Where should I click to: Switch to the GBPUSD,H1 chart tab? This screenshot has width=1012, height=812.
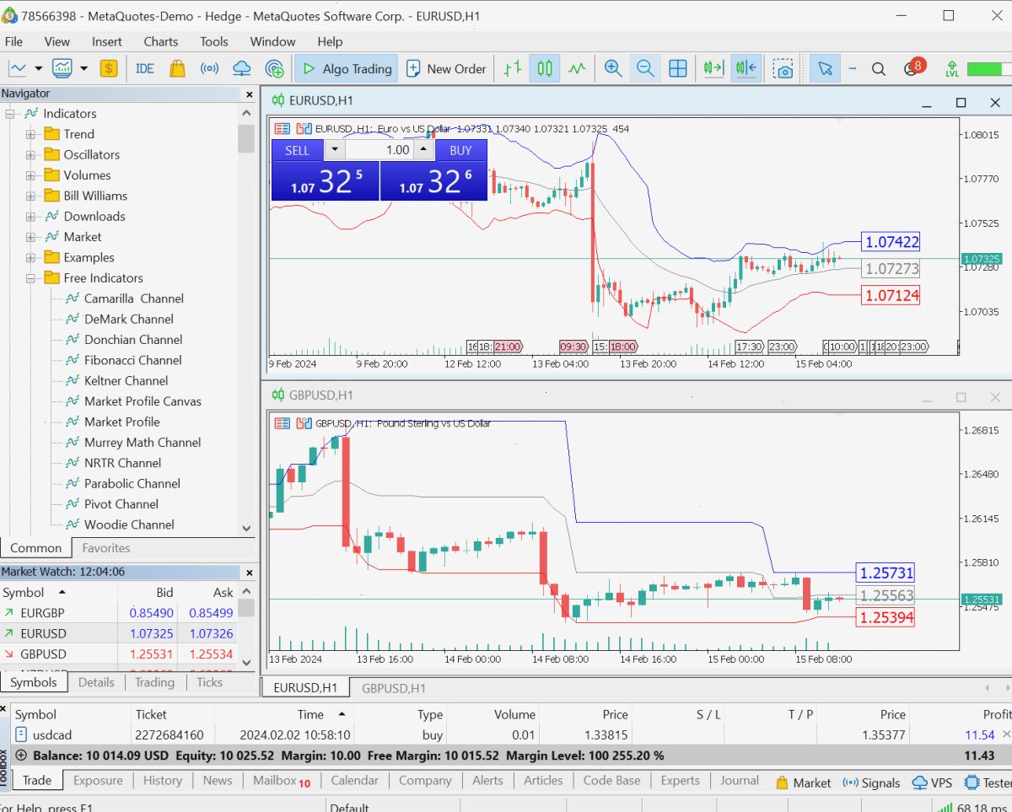pyautogui.click(x=393, y=688)
